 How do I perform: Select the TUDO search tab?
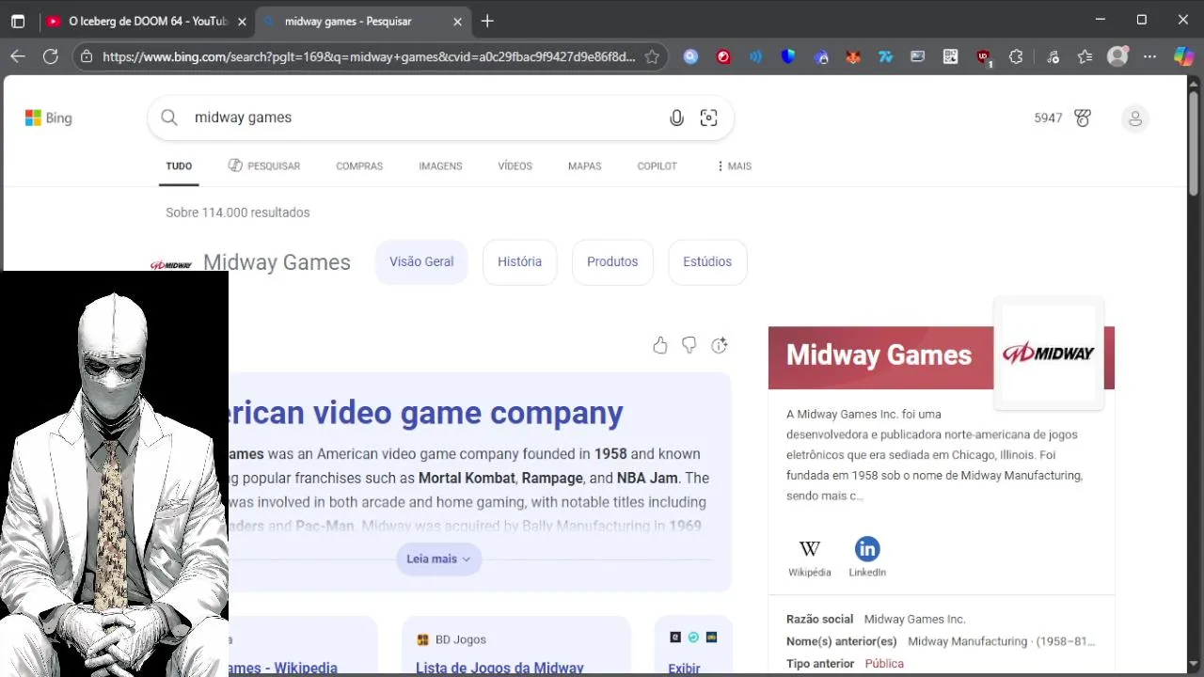click(x=179, y=165)
